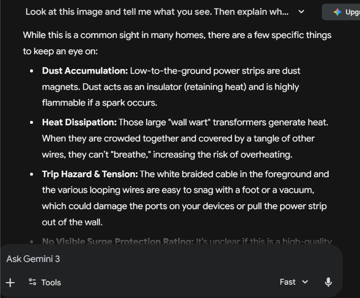Activate the microphone voice input
360x298 pixels.
point(328,282)
